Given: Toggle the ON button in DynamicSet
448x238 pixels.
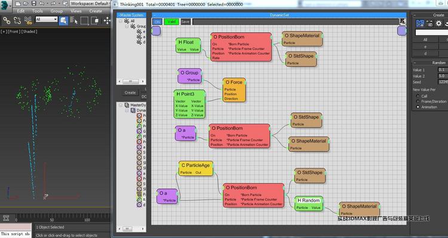Looking at the screenshot, I should click(157, 21).
